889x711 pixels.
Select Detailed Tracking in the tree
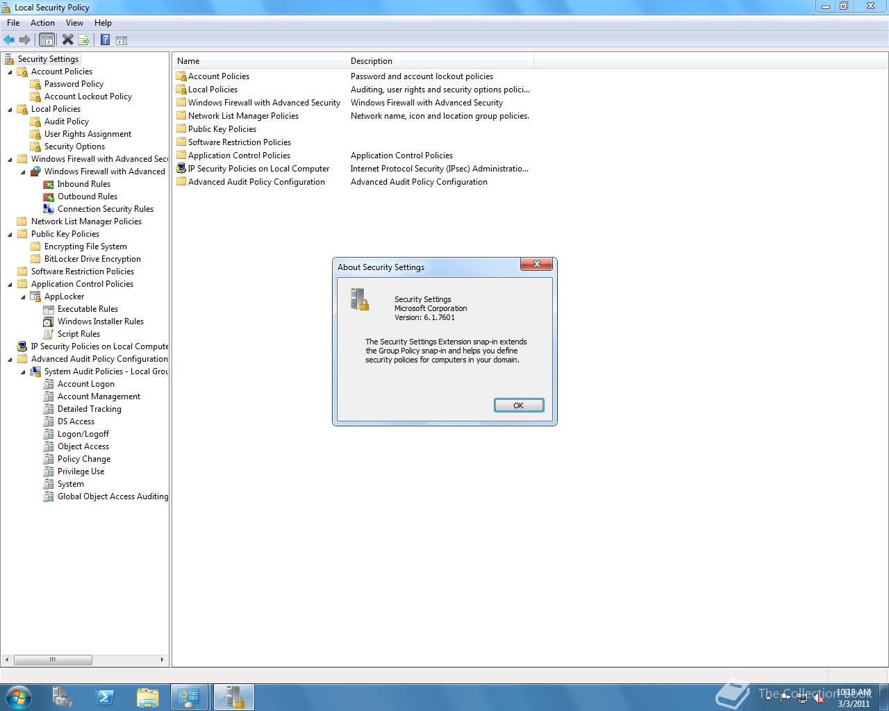point(90,409)
